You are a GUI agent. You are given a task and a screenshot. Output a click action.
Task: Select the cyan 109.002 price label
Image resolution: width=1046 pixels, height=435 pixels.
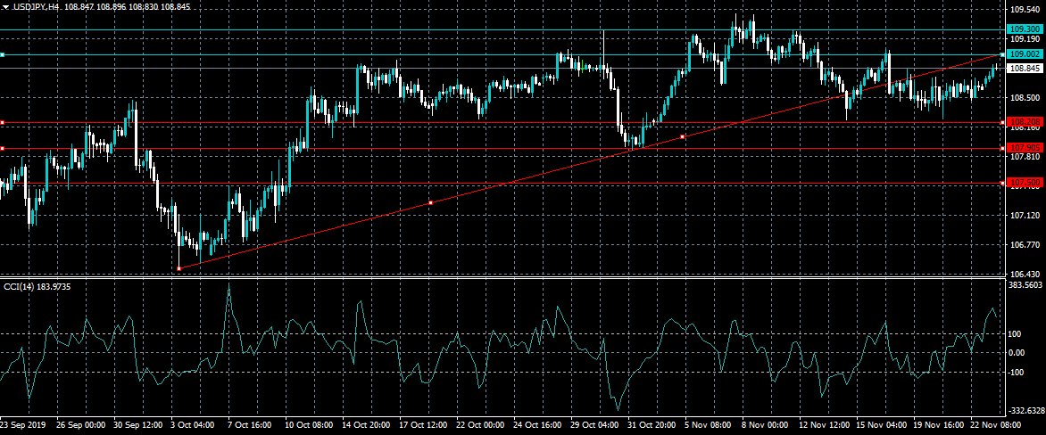point(1024,54)
